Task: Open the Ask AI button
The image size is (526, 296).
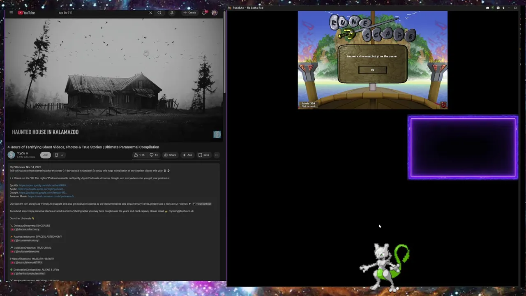Action: click(x=187, y=155)
